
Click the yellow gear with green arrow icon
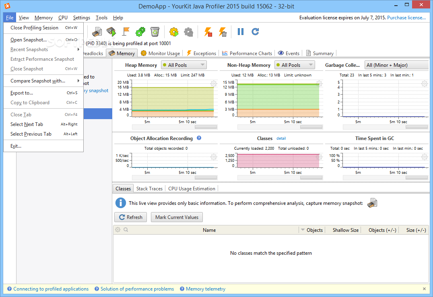[x=174, y=32]
